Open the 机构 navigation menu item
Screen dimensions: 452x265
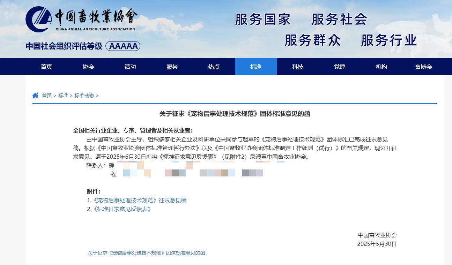[381, 67]
